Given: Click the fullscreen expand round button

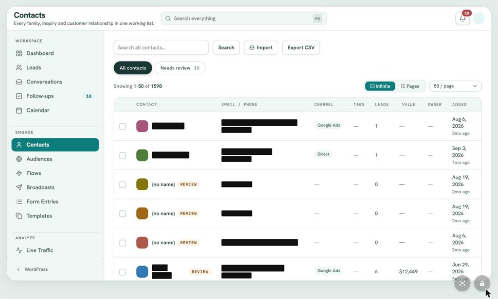Looking at the screenshot, I should [x=462, y=283].
